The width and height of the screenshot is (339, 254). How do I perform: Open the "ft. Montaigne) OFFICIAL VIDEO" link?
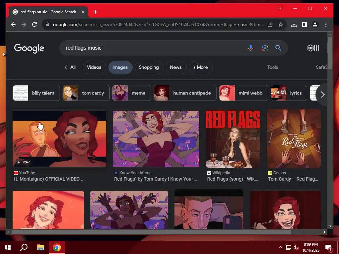point(49,179)
